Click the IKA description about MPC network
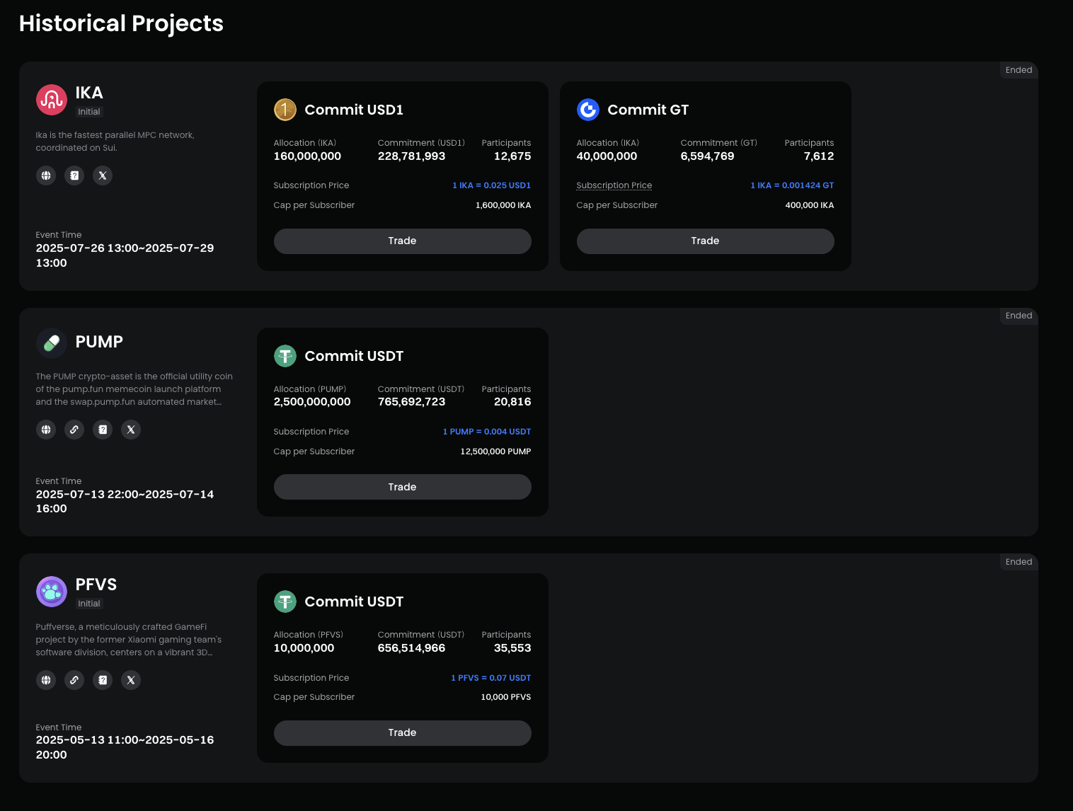Viewport: 1073px width, 811px height. click(x=115, y=142)
